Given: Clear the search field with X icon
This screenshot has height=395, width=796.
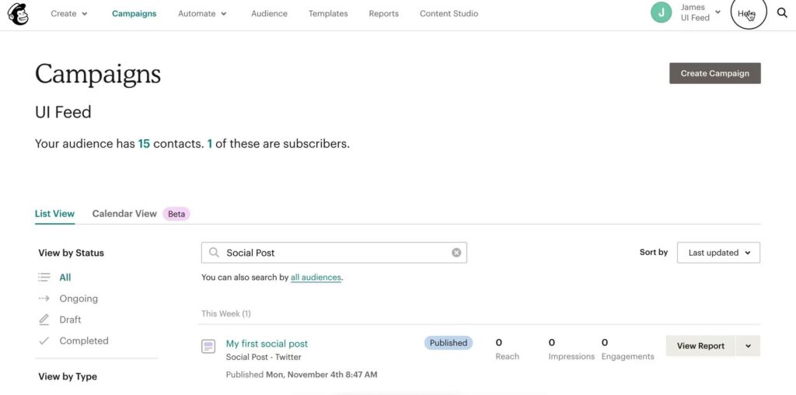Looking at the screenshot, I should click(456, 253).
